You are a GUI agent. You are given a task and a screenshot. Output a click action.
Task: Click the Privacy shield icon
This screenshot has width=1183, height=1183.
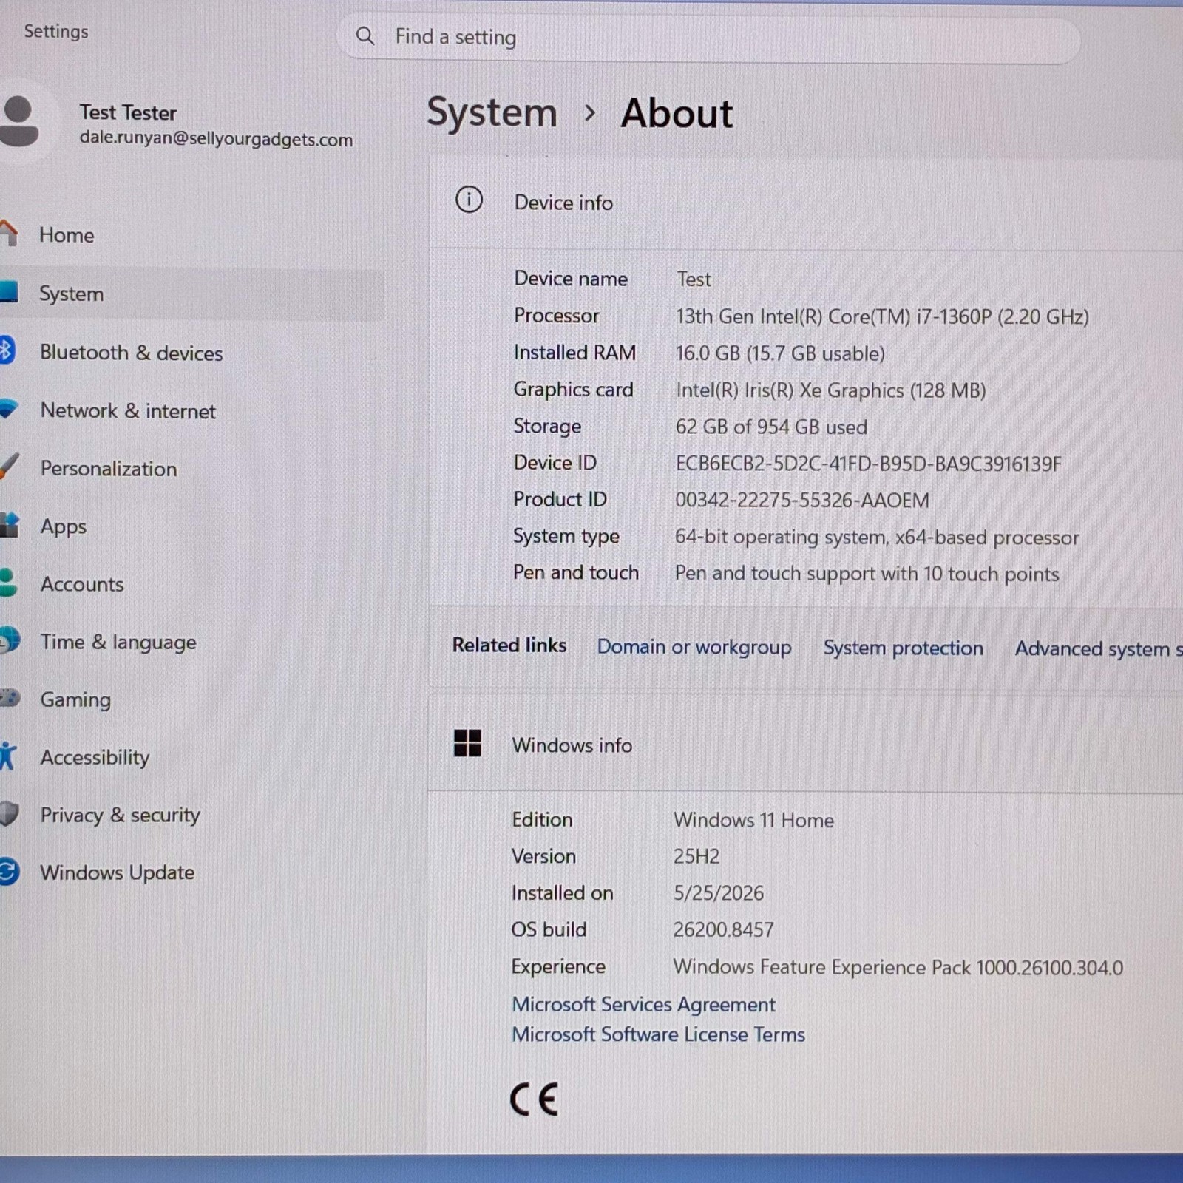click(x=8, y=813)
